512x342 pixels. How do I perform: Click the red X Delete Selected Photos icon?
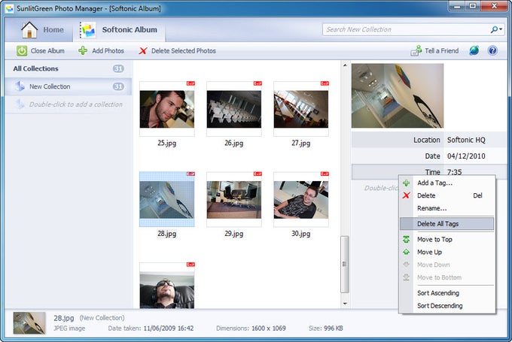[x=143, y=51]
